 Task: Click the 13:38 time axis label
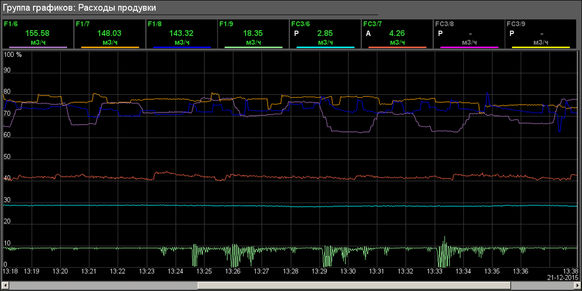point(569,272)
